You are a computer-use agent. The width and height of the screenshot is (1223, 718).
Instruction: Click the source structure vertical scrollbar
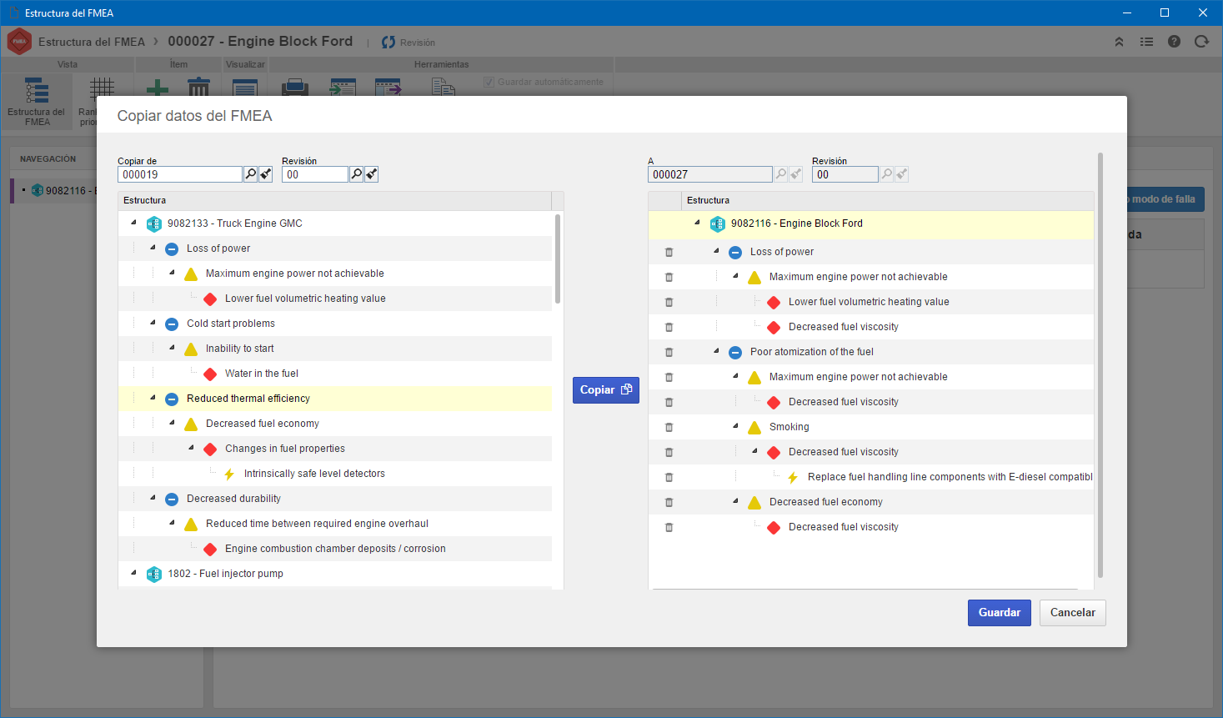pyautogui.click(x=558, y=259)
